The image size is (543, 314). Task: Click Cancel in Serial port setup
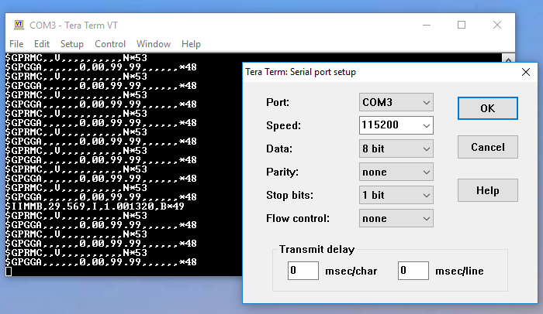point(488,147)
